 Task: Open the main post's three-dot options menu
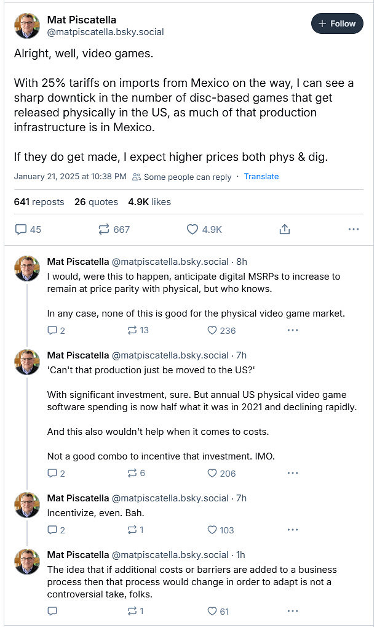pos(353,229)
